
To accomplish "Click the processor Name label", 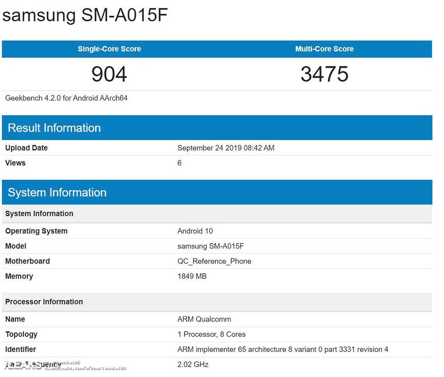I will [15, 319].
